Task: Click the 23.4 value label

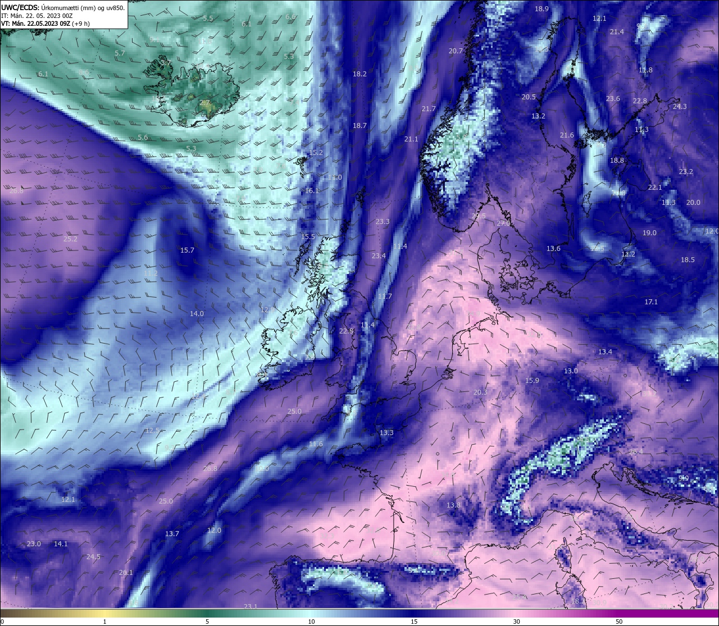Action: pos(379,256)
